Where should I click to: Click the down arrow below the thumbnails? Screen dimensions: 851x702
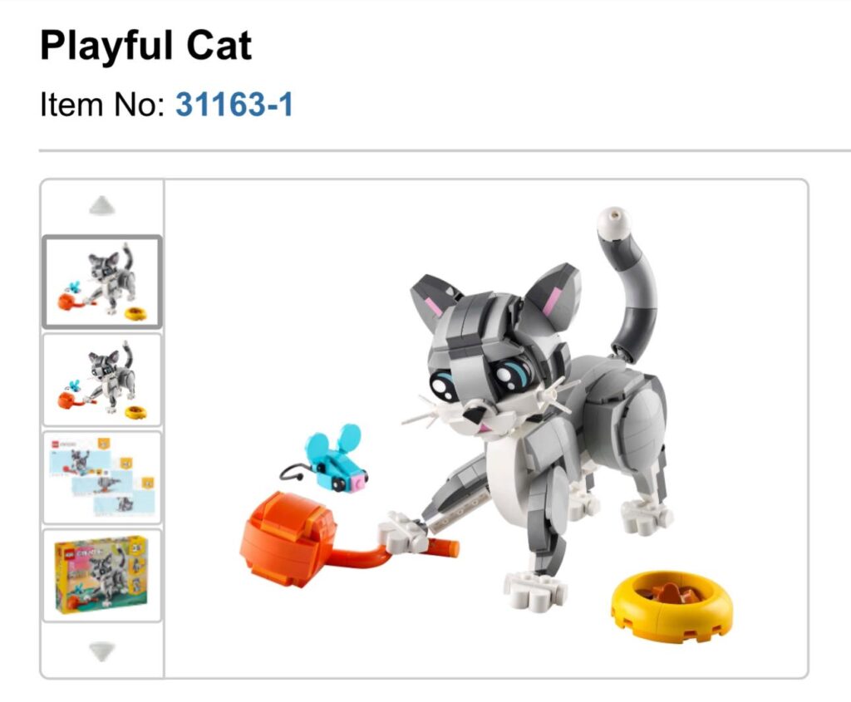[102, 651]
